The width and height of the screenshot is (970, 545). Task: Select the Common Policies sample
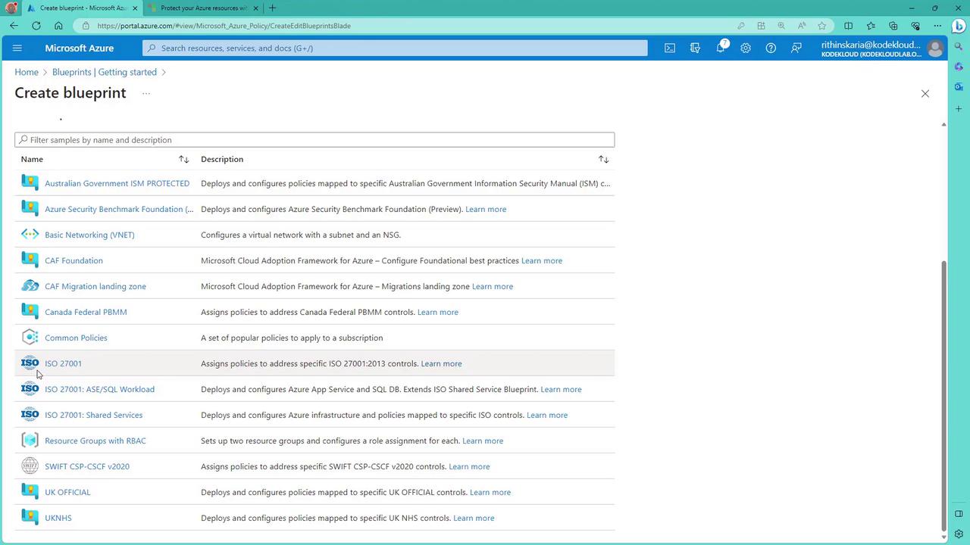[x=76, y=338]
